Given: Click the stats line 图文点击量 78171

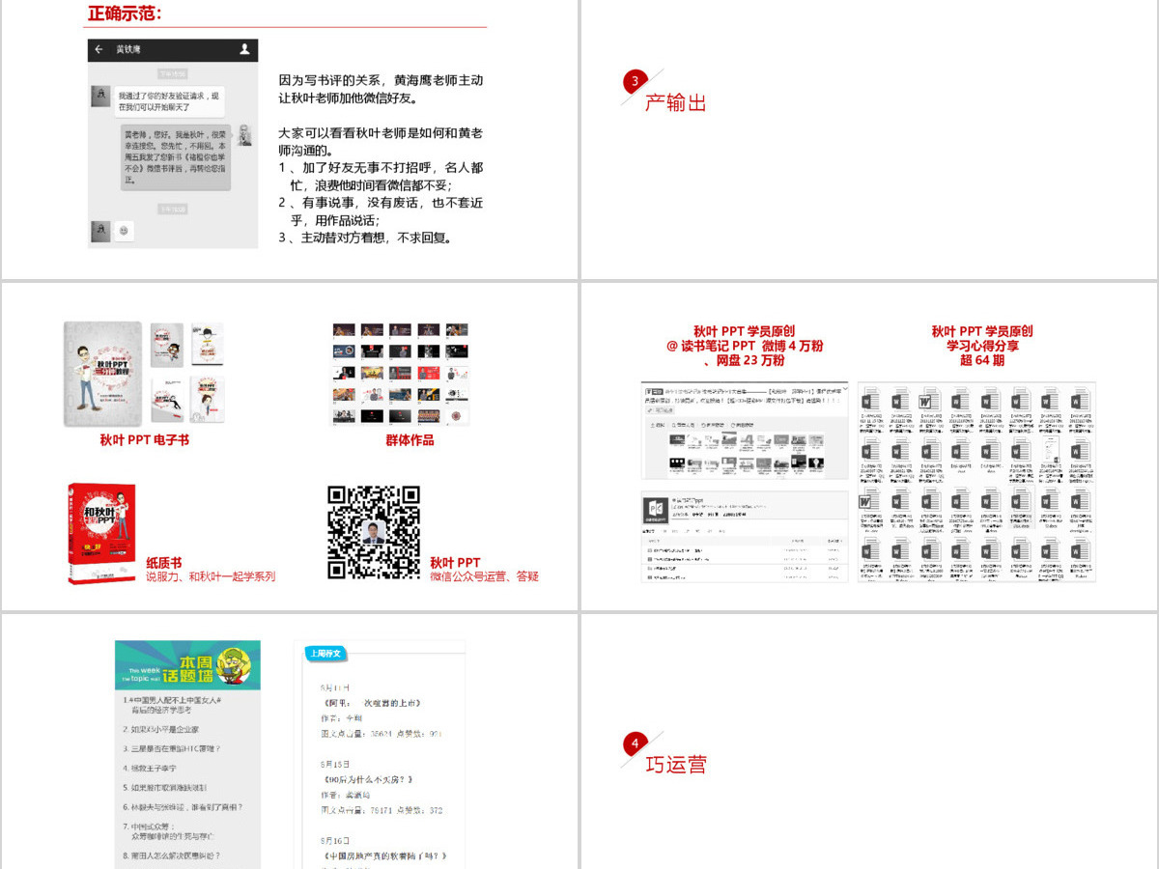Looking at the screenshot, I should click(382, 810).
